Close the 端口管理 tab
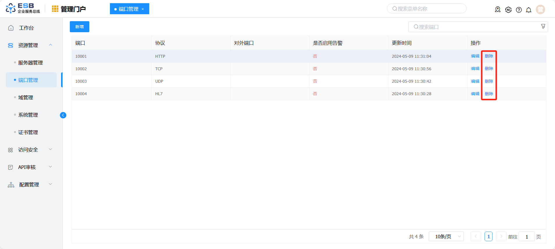Image resolution: width=555 pixels, height=249 pixels. tap(143, 9)
